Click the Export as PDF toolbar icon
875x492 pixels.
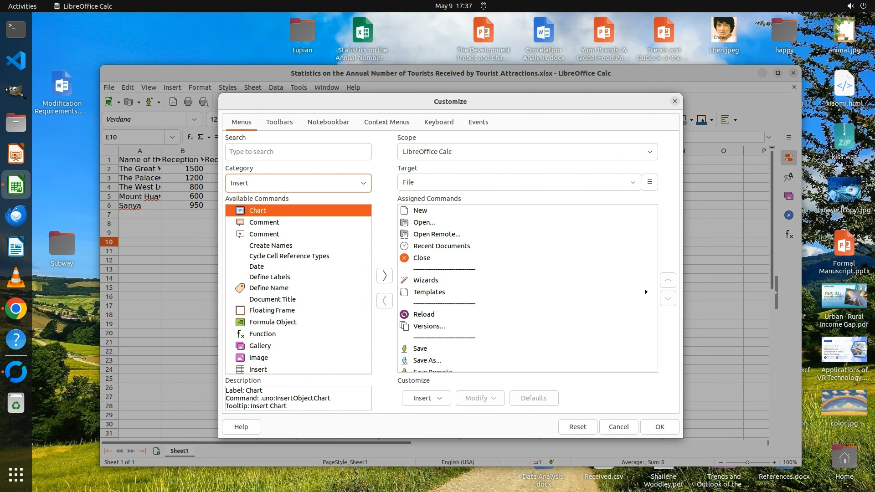click(173, 102)
